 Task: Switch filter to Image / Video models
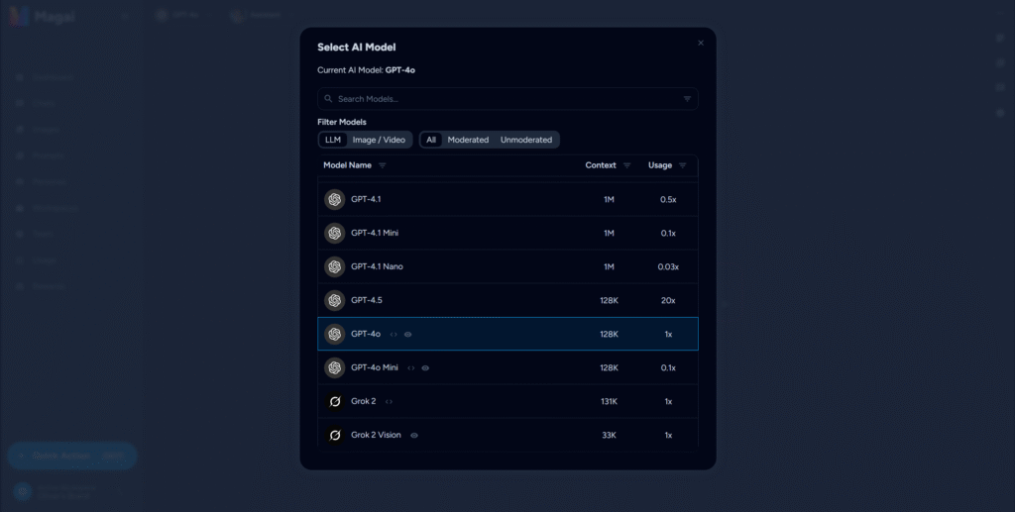coord(379,140)
